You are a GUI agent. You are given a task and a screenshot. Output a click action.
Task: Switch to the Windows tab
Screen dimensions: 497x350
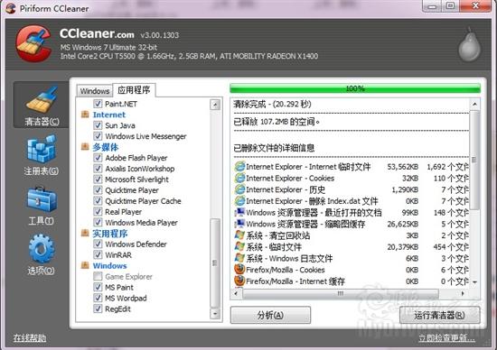(95, 91)
